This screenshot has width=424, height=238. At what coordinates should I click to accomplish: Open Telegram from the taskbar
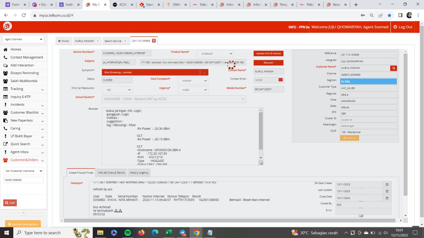click(183, 233)
